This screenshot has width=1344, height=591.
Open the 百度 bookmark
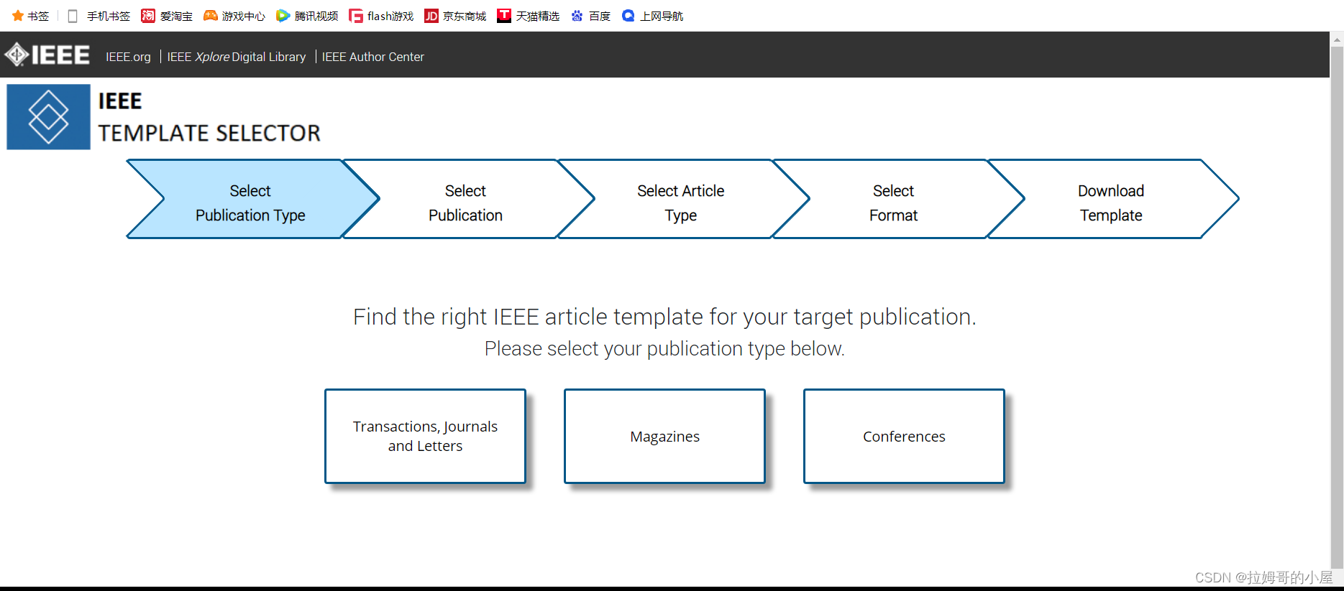[x=590, y=16]
